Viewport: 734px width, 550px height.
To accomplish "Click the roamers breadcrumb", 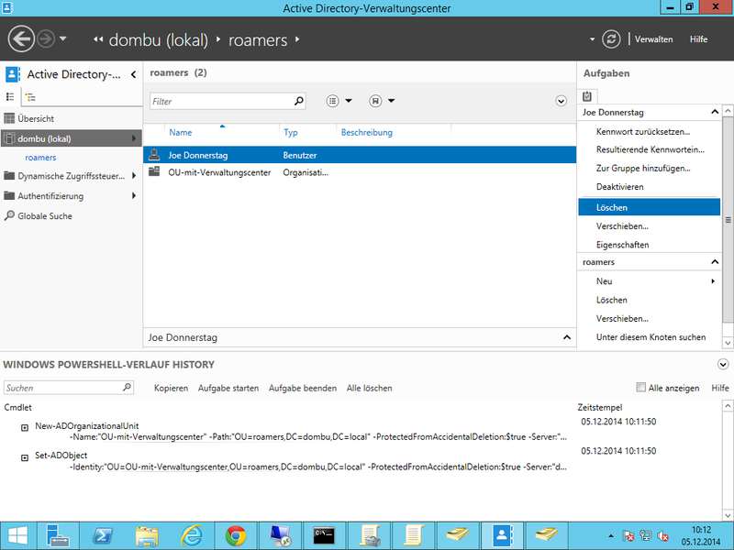I will click(258, 39).
